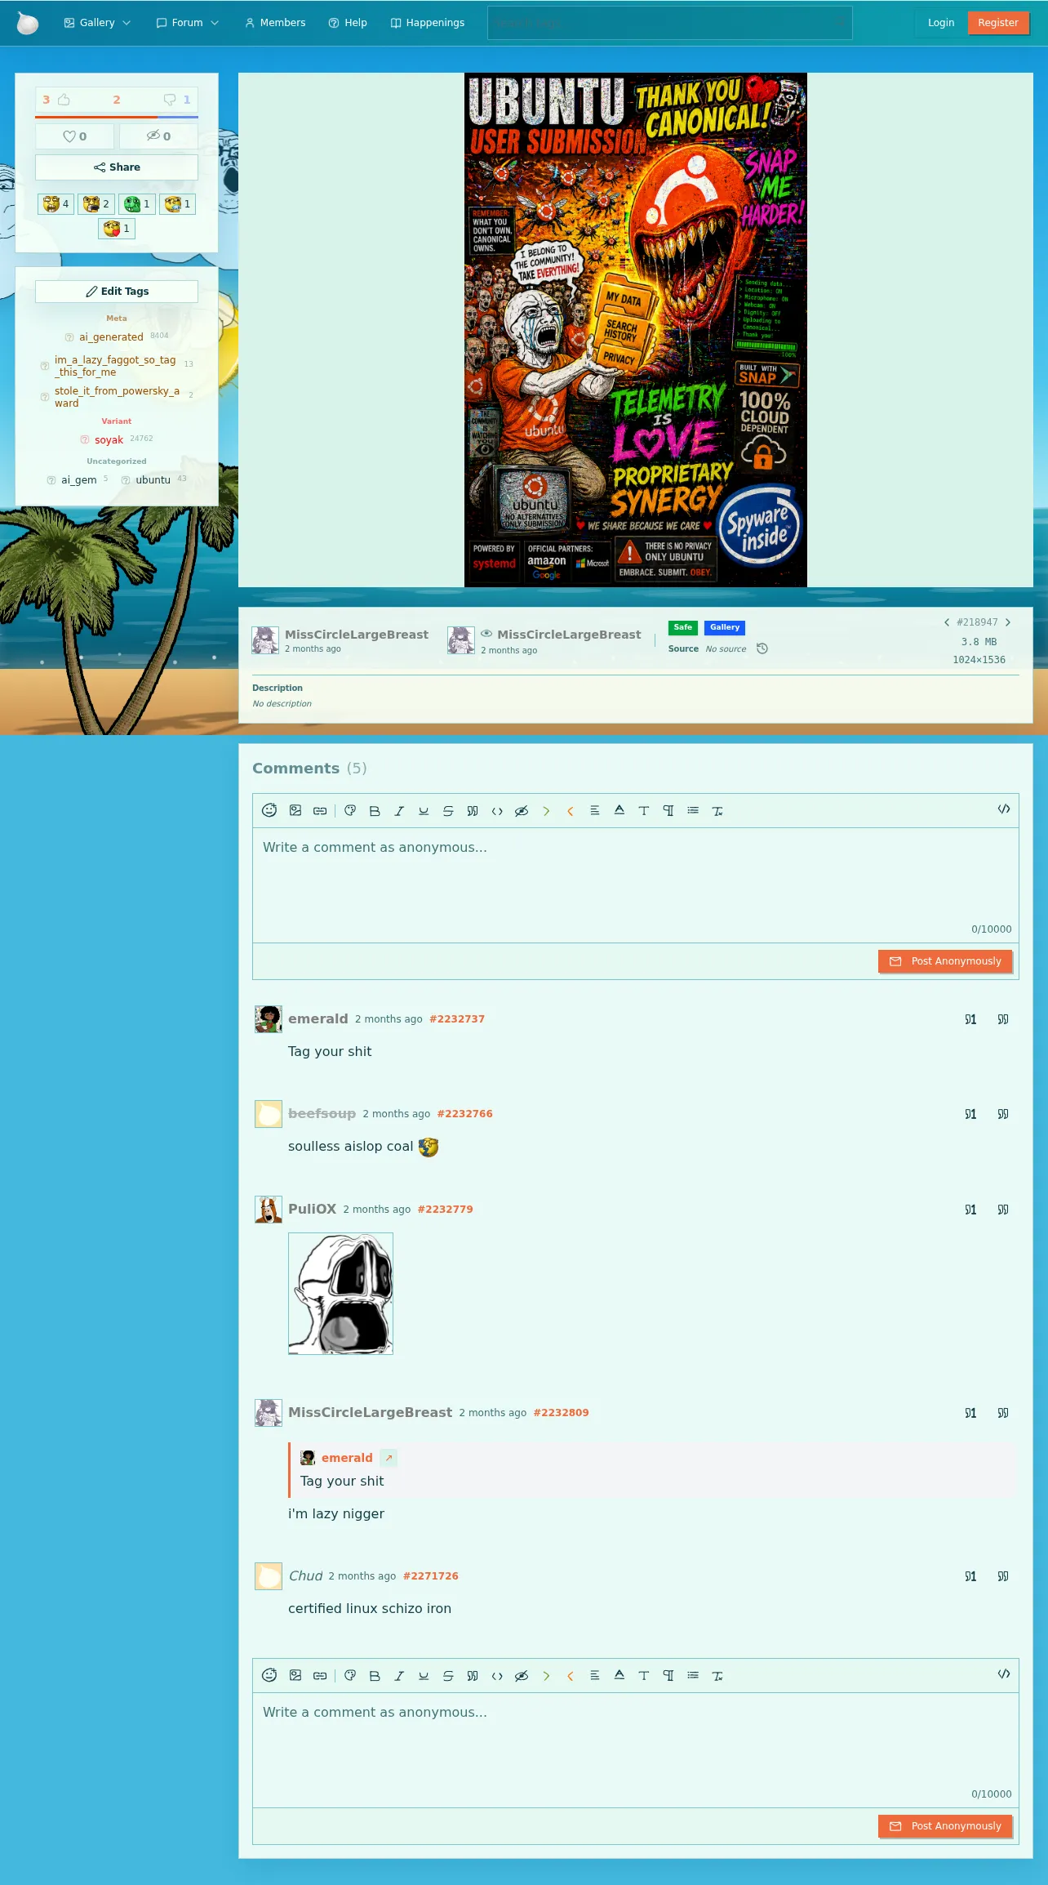Open the Happenings page
1048x1885 pixels.
tap(428, 23)
